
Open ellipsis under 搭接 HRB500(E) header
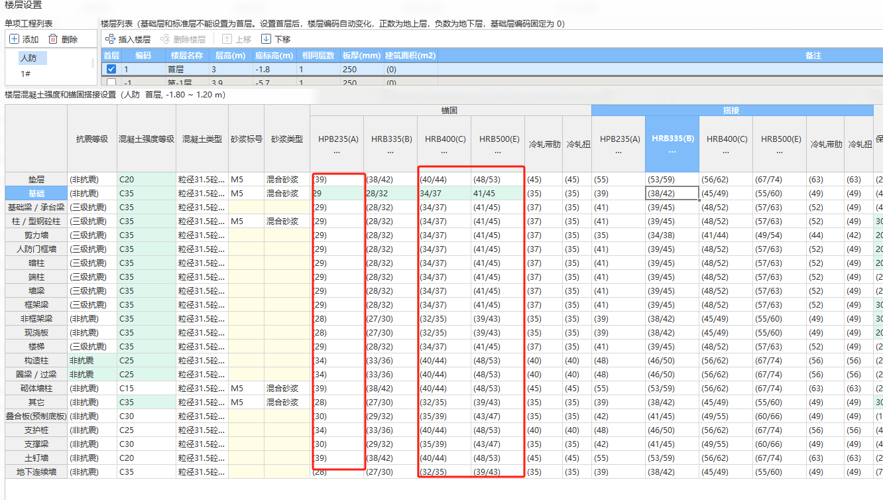click(x=780, y=152)
